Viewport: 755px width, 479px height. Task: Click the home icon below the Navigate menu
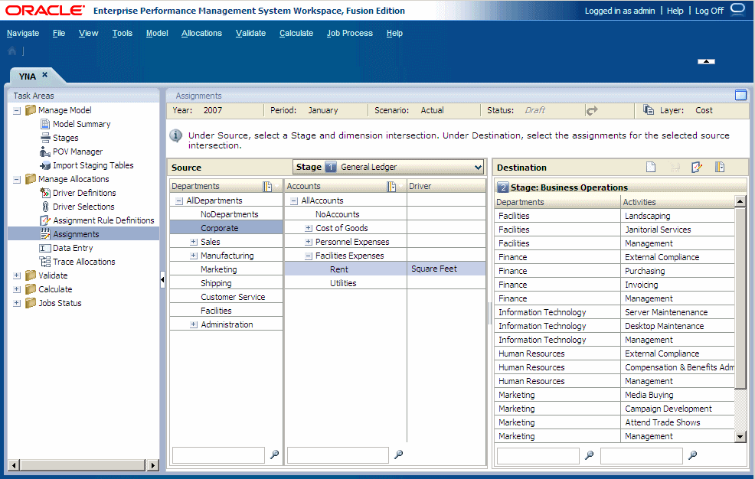(x=11, y=50)
